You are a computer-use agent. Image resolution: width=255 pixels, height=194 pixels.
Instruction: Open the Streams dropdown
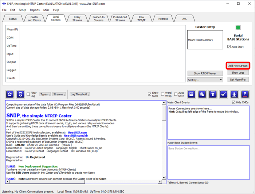[x=59, y=94]
